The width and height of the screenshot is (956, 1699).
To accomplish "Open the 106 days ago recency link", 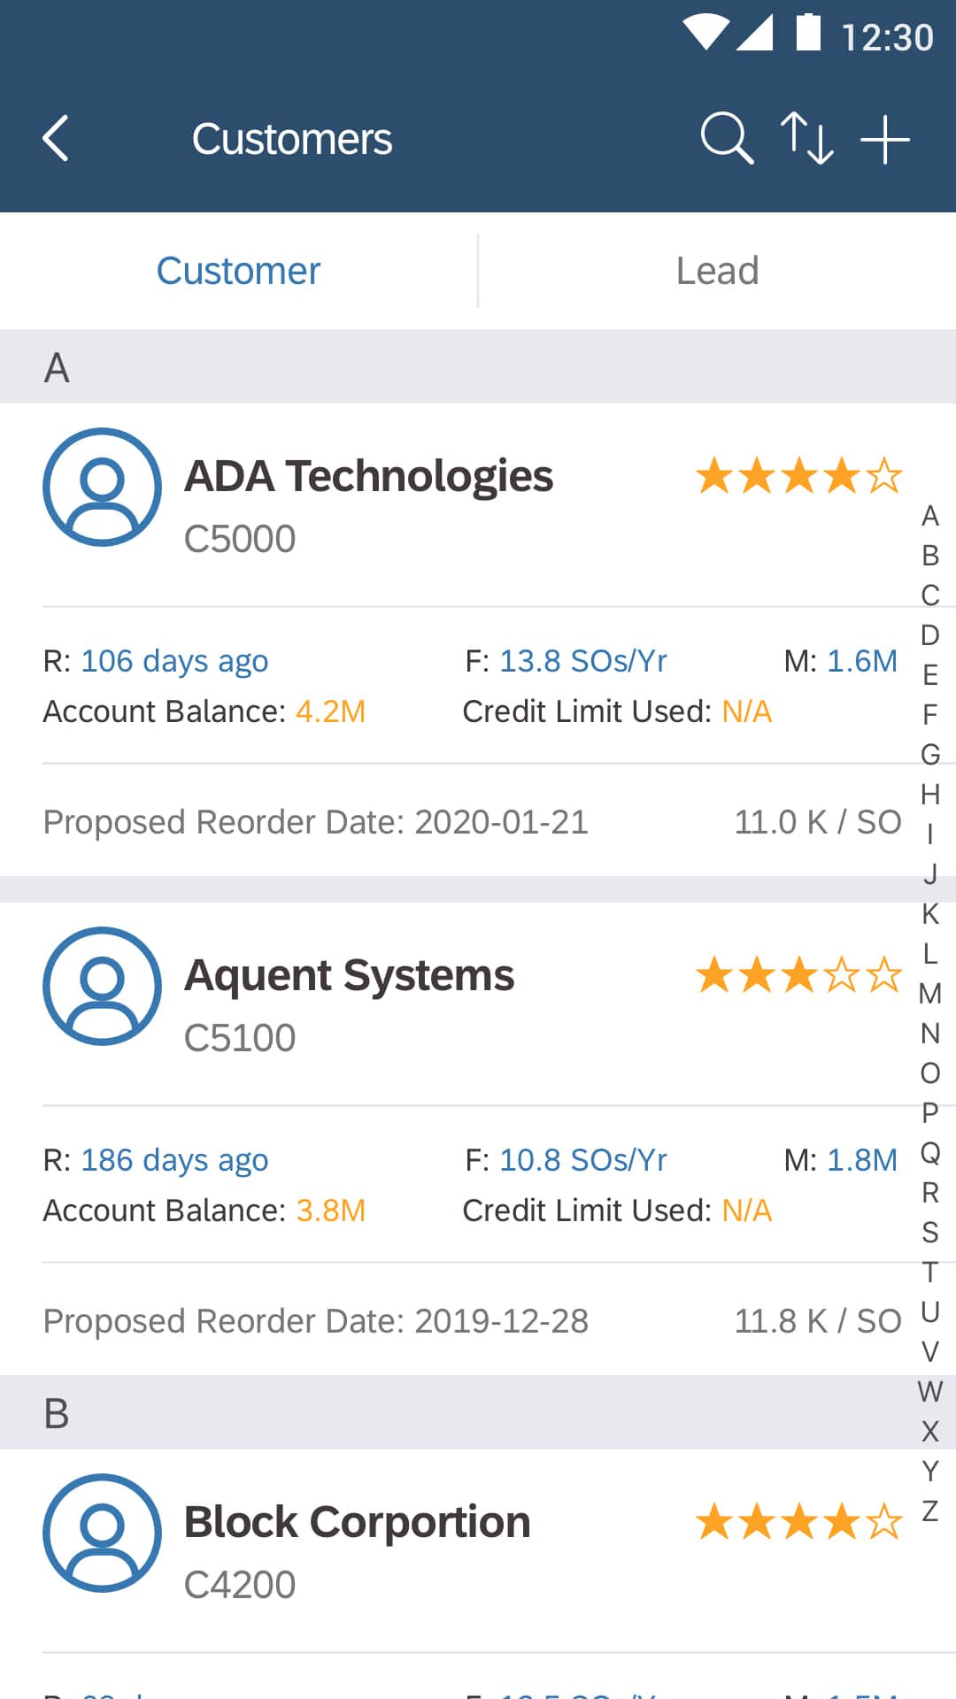I will [174, 661].
